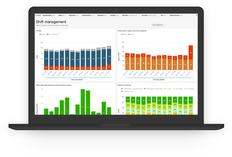The width and height of the screenshot is (232, 157).
Task: Toggle Agency series in Fill rates legend
Action: pos(42,34)
